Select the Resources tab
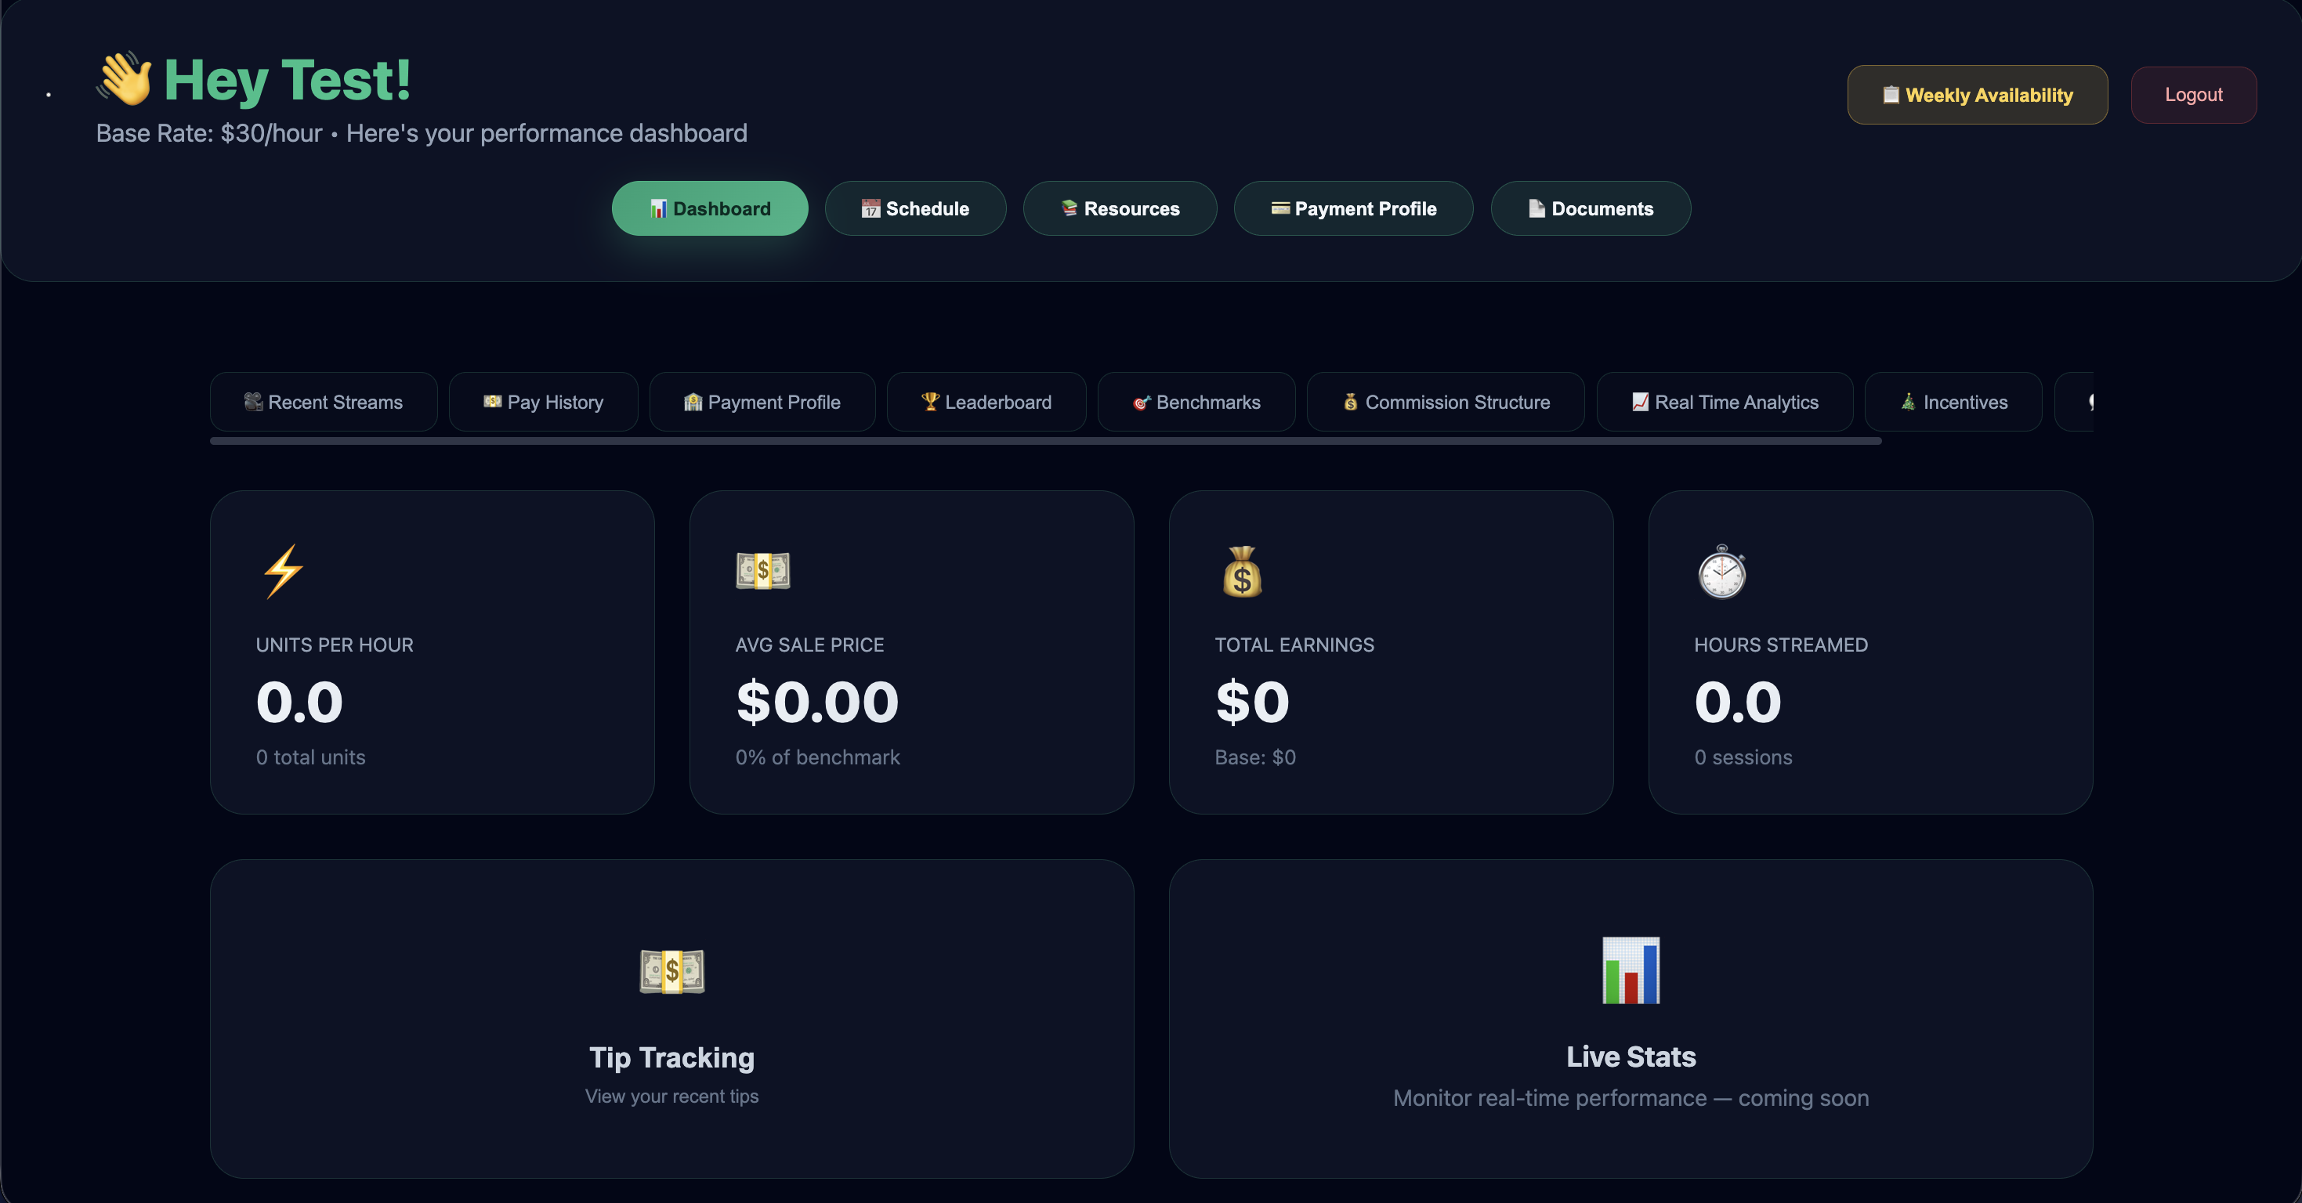The image size is (2302, 1203). pyautogui.click(x=1120, y=208)
